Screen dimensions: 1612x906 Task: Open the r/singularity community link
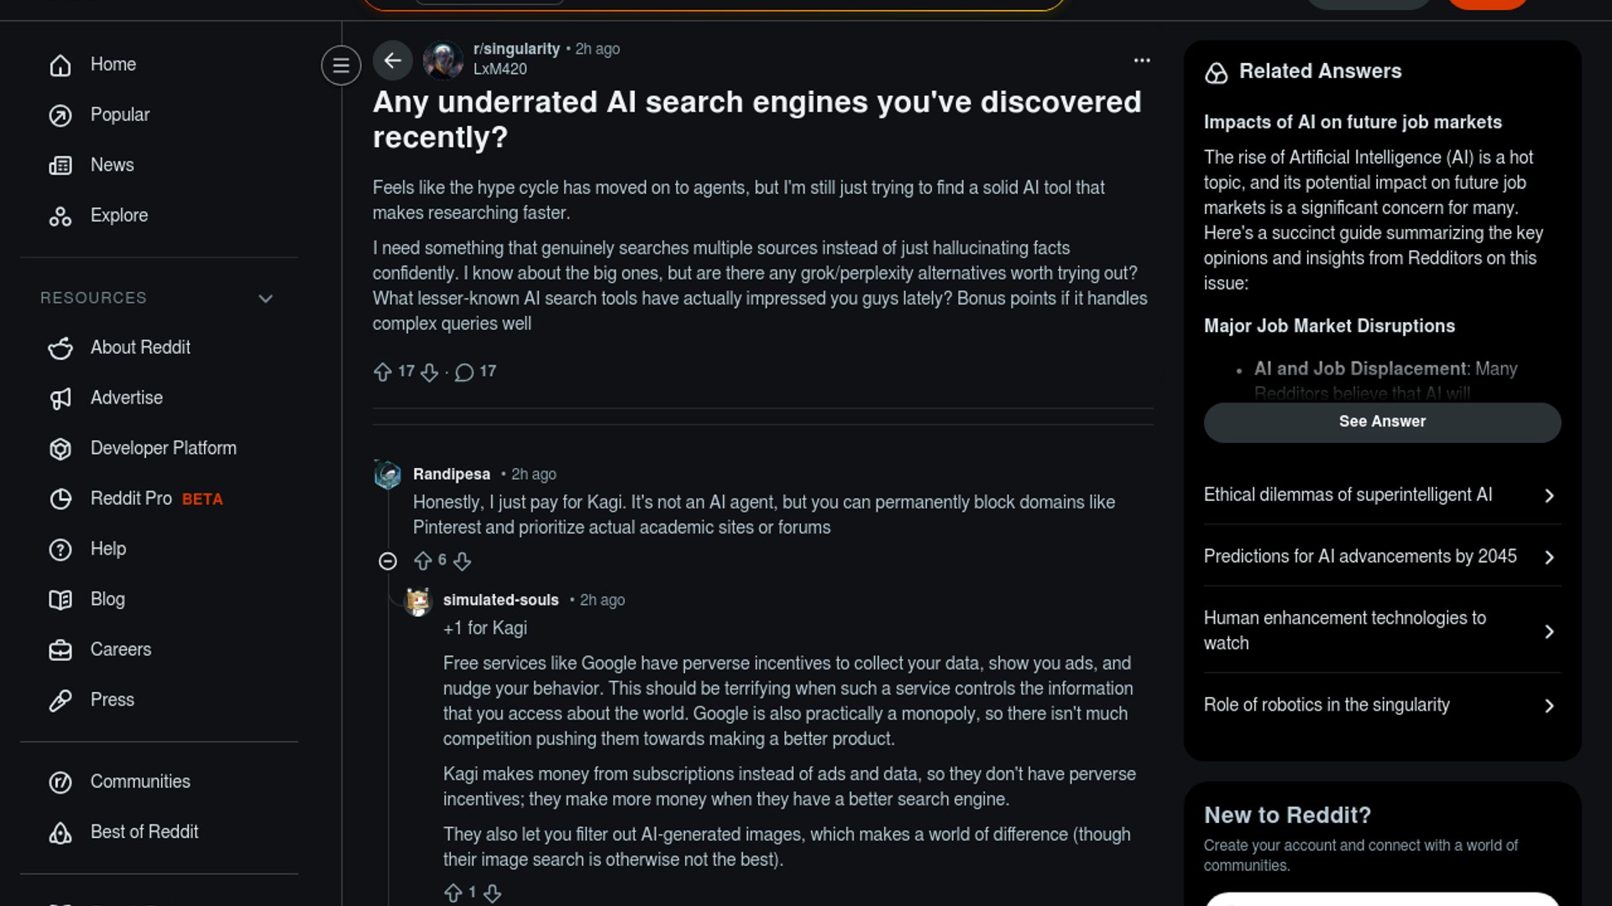point(516,49)
